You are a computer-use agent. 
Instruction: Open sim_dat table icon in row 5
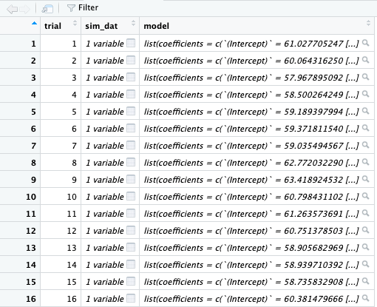(x=131, y=111)
